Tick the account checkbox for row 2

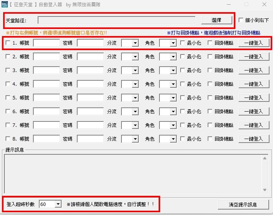coord(8,56)
